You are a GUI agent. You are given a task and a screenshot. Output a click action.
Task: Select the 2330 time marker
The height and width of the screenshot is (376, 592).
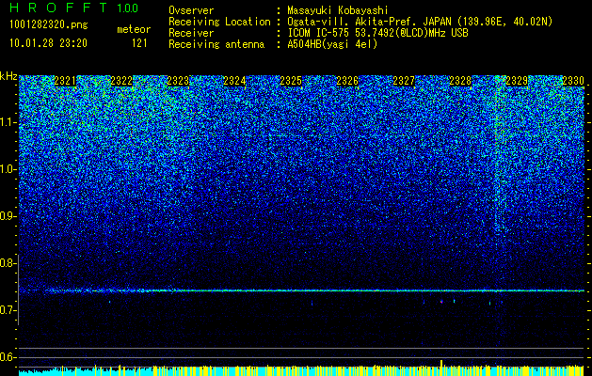click(x=573, y=81)
